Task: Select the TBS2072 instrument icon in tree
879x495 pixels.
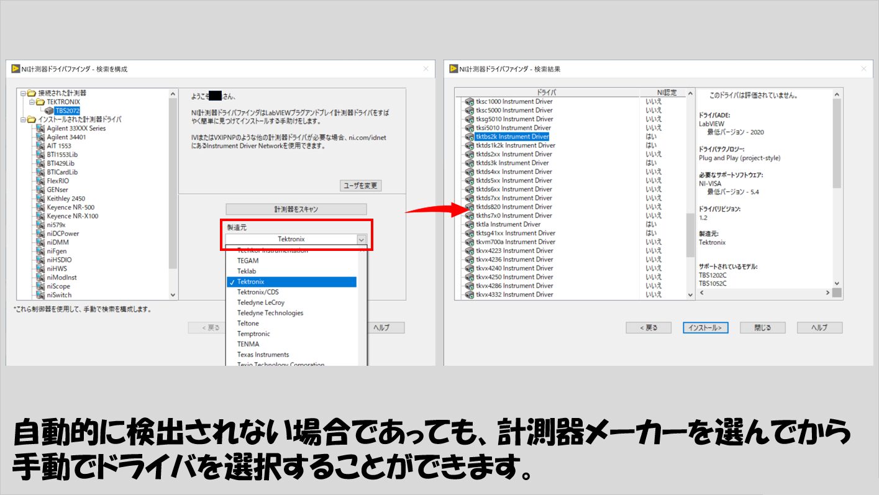Action: coord(49,111)
